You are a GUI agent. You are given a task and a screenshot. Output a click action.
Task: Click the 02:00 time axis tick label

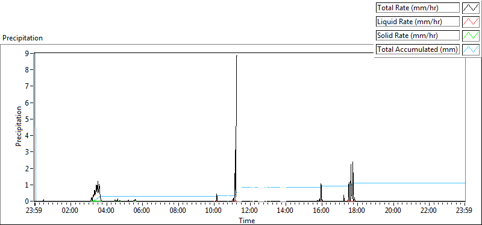(x=70, y=211)
